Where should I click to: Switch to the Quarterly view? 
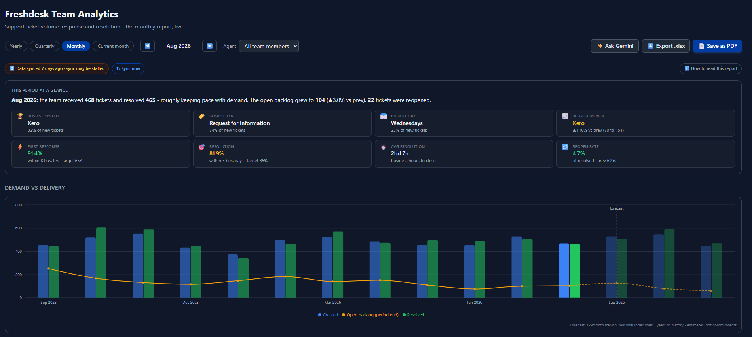click(x=44, y=46)
